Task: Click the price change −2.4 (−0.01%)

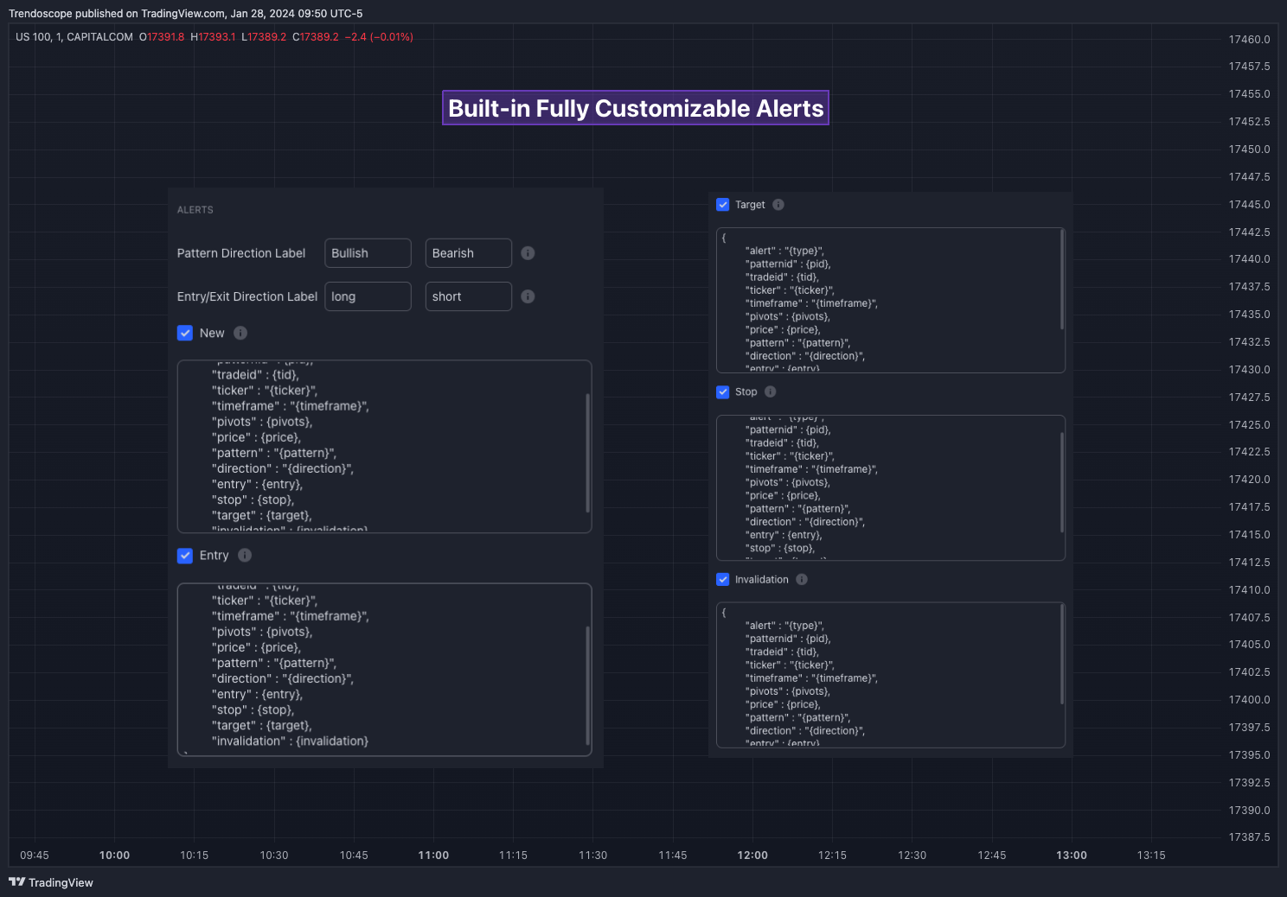Action: (x=379, y=37)
